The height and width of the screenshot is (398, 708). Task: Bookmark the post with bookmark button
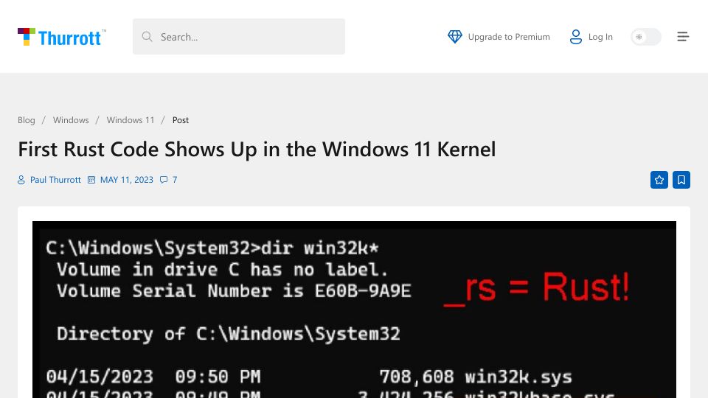(681, 180)
